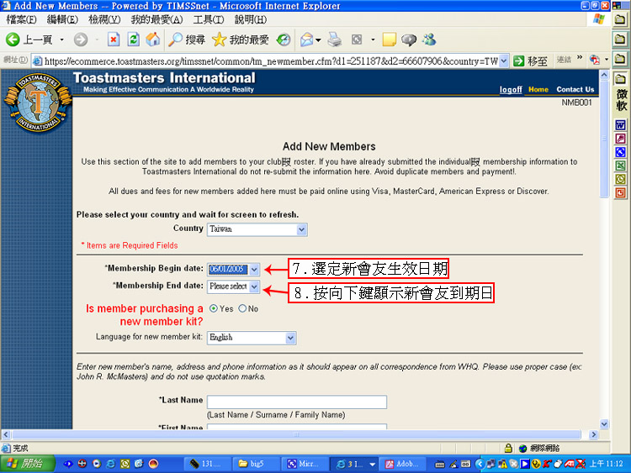Open Favorites (我的最愛) star toolbar button
The image size is (631, 473).
[x=240, y=39]
